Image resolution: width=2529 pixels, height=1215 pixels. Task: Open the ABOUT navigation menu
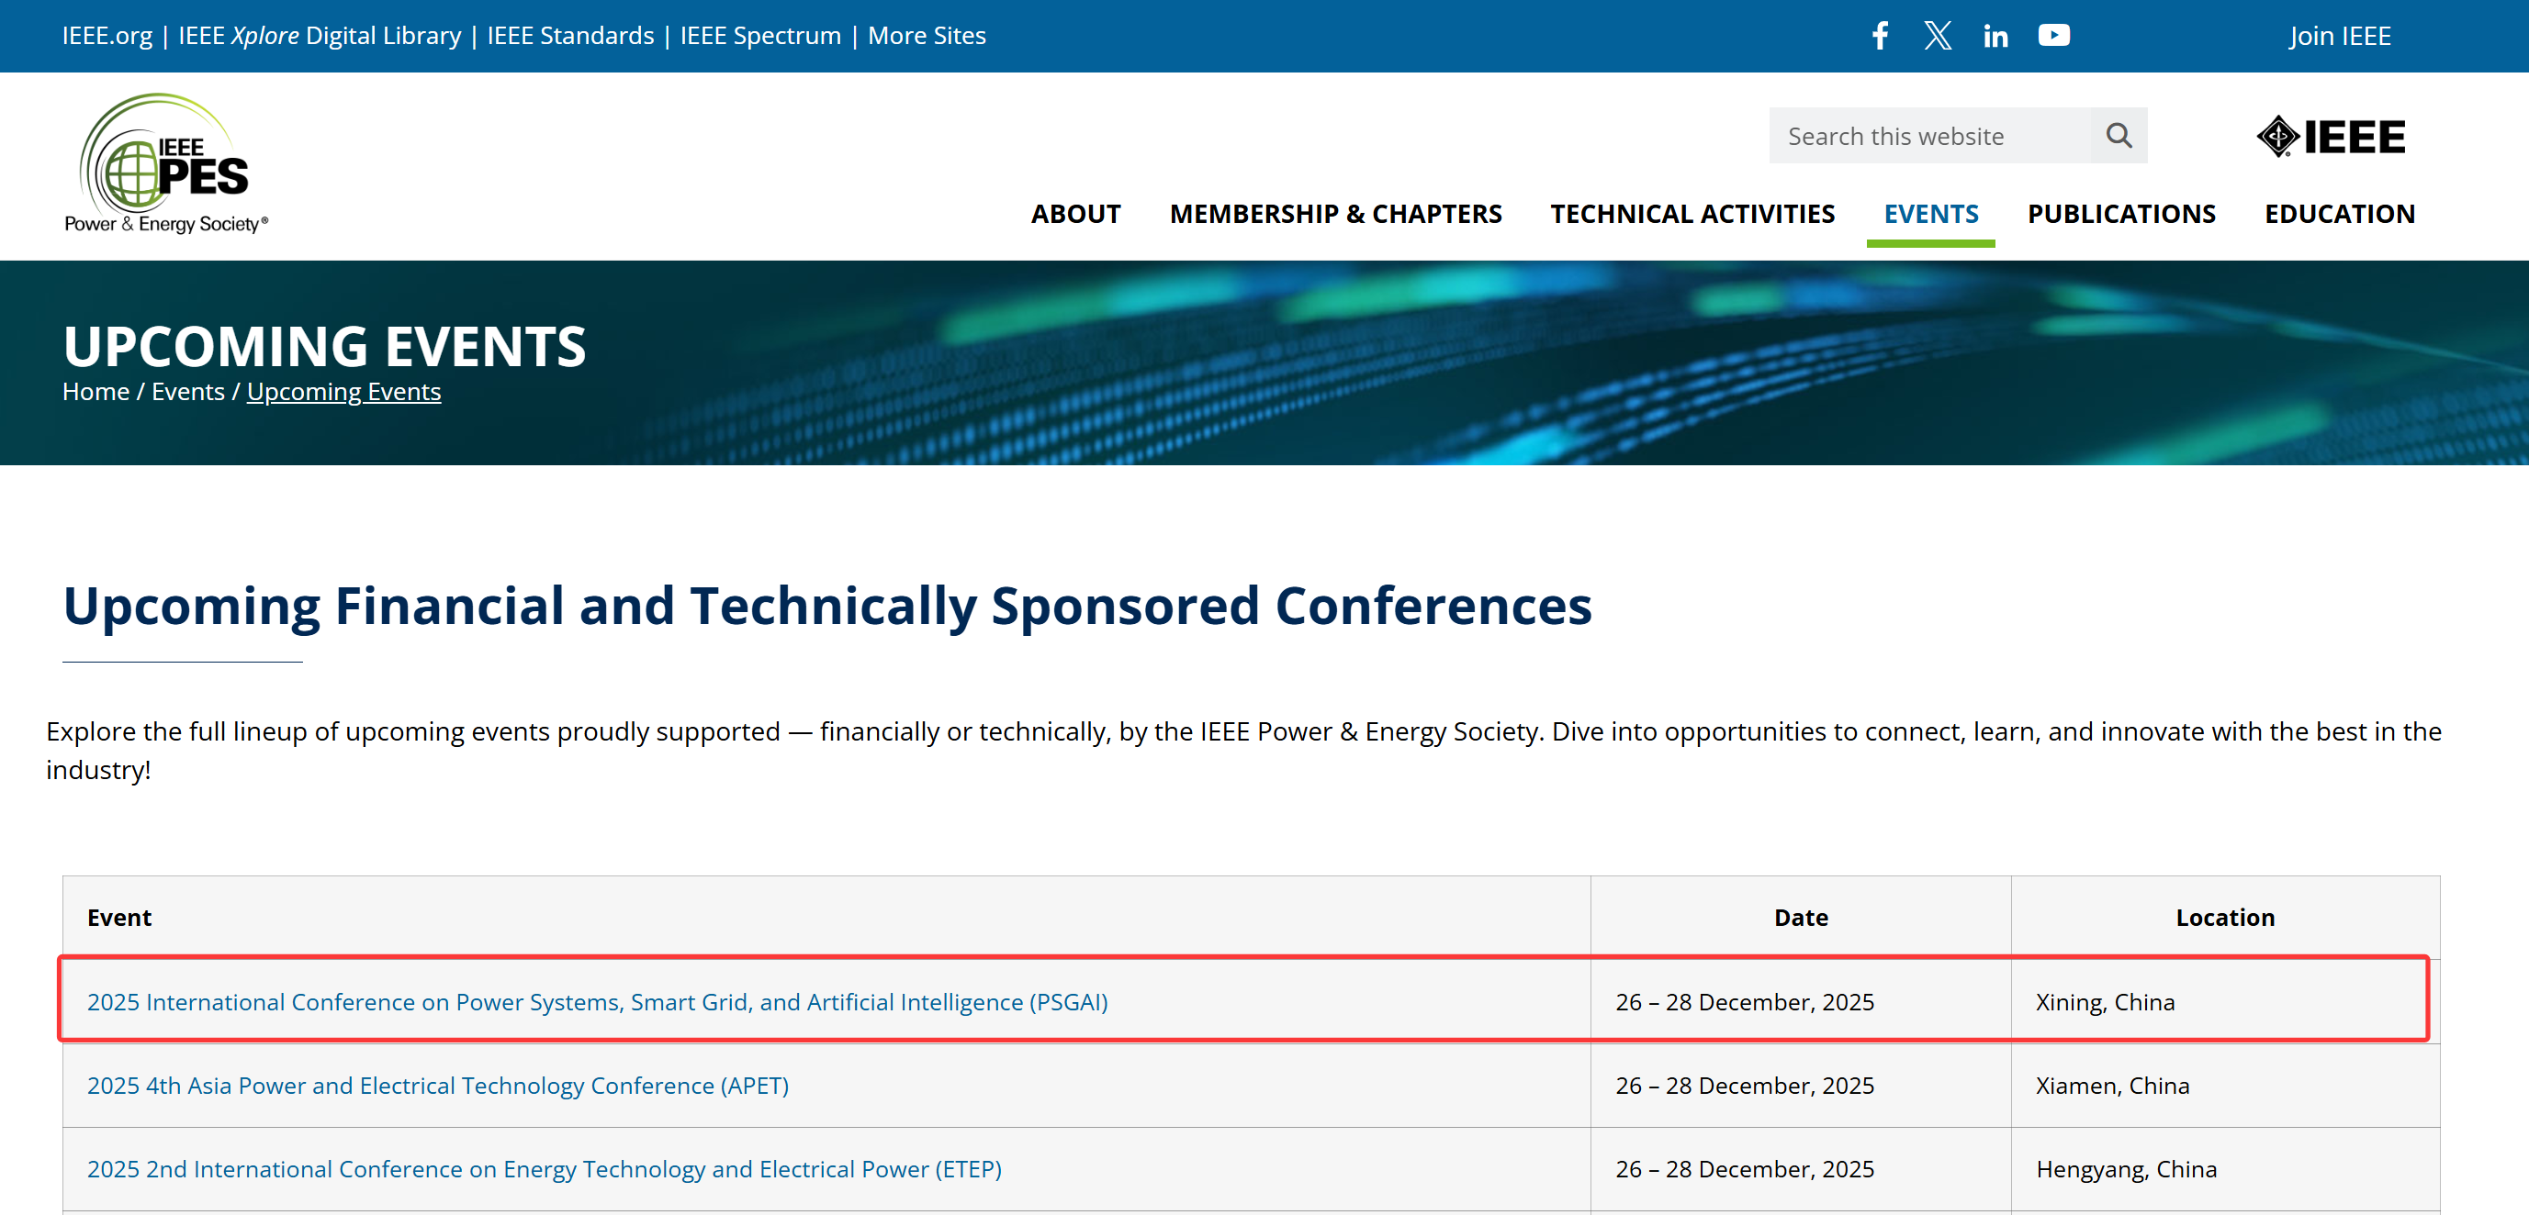[x=1075, y=214]
